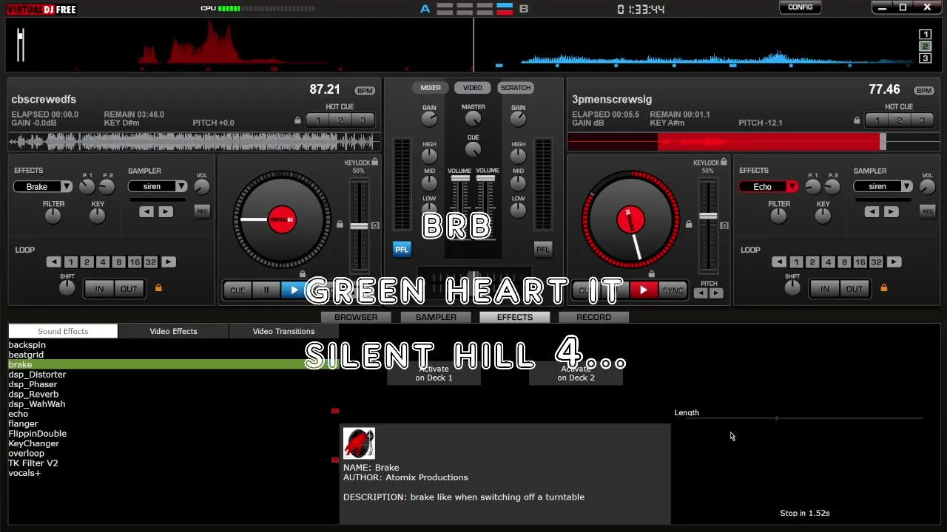Open right deck siren sampler dropdown
The width and height of the screenshot is (947, 532).
906,187
